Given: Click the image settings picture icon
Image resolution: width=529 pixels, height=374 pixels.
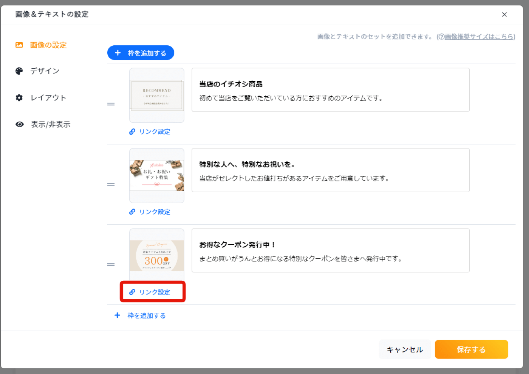Looking at the screenshot, I should click(19, 45).
